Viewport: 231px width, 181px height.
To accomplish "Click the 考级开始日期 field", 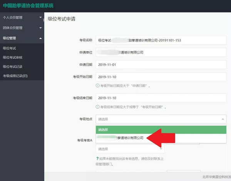I will [x=161, y=77].
